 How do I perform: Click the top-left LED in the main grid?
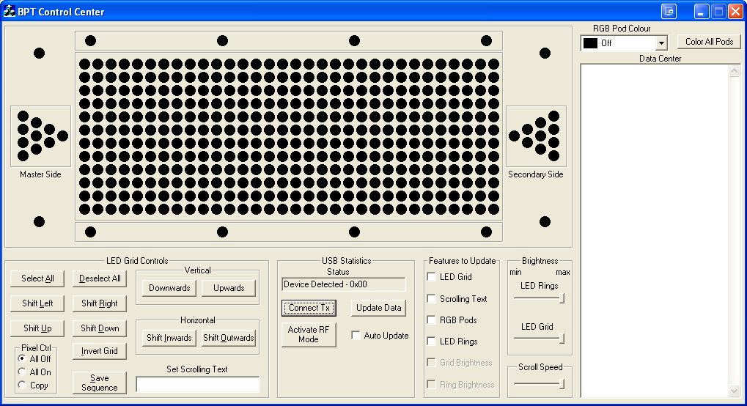coord(84,64)
